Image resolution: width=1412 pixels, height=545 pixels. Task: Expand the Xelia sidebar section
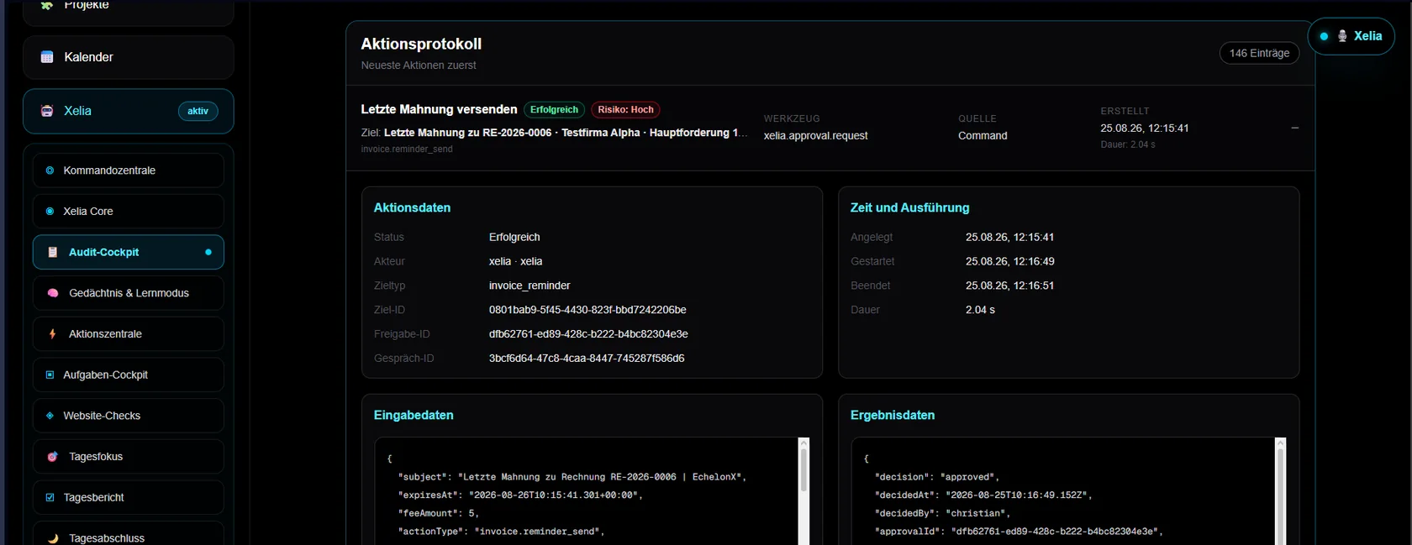(x=129, y=111)
